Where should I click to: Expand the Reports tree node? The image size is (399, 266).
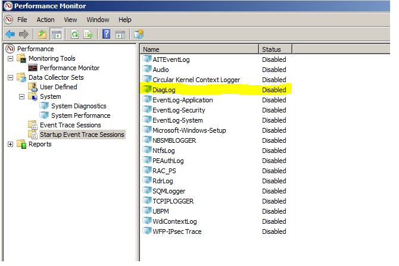(11, 145)
